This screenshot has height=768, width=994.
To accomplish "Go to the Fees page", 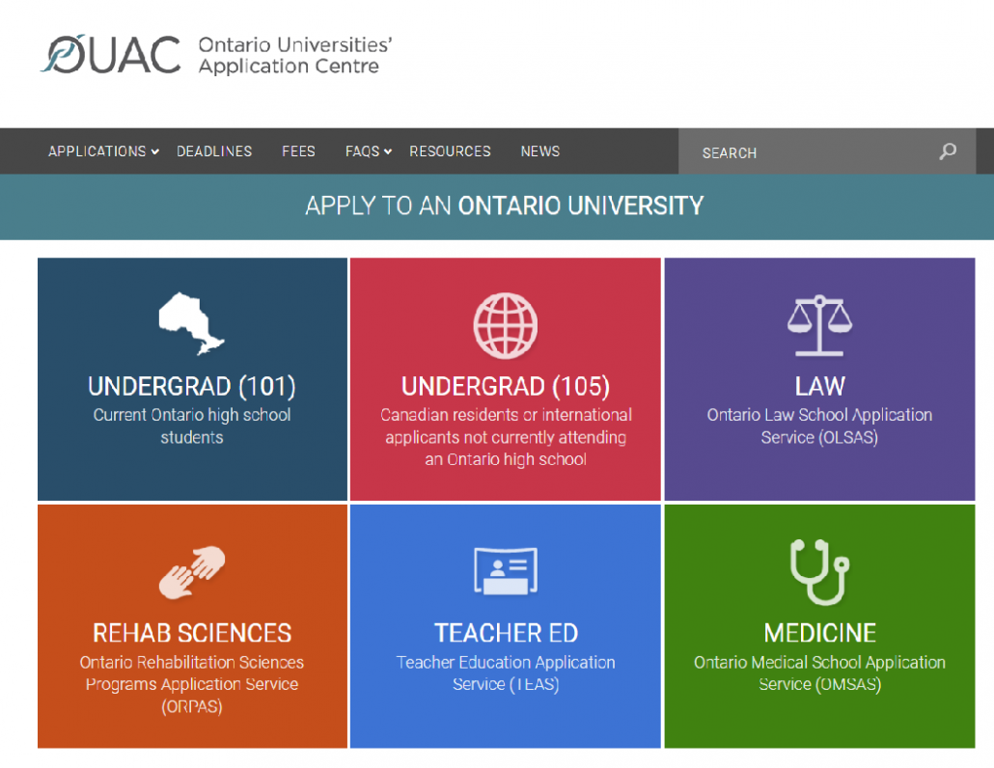I will [x=298, y=151].
